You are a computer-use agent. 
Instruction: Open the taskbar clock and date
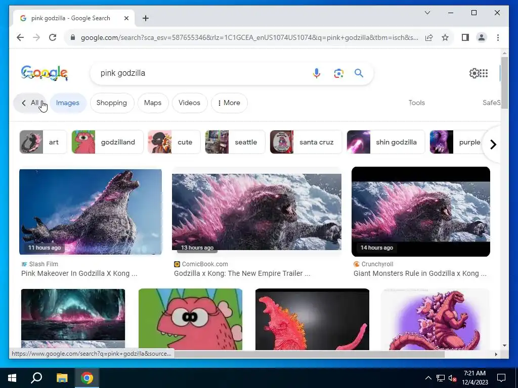pos(474,378)
